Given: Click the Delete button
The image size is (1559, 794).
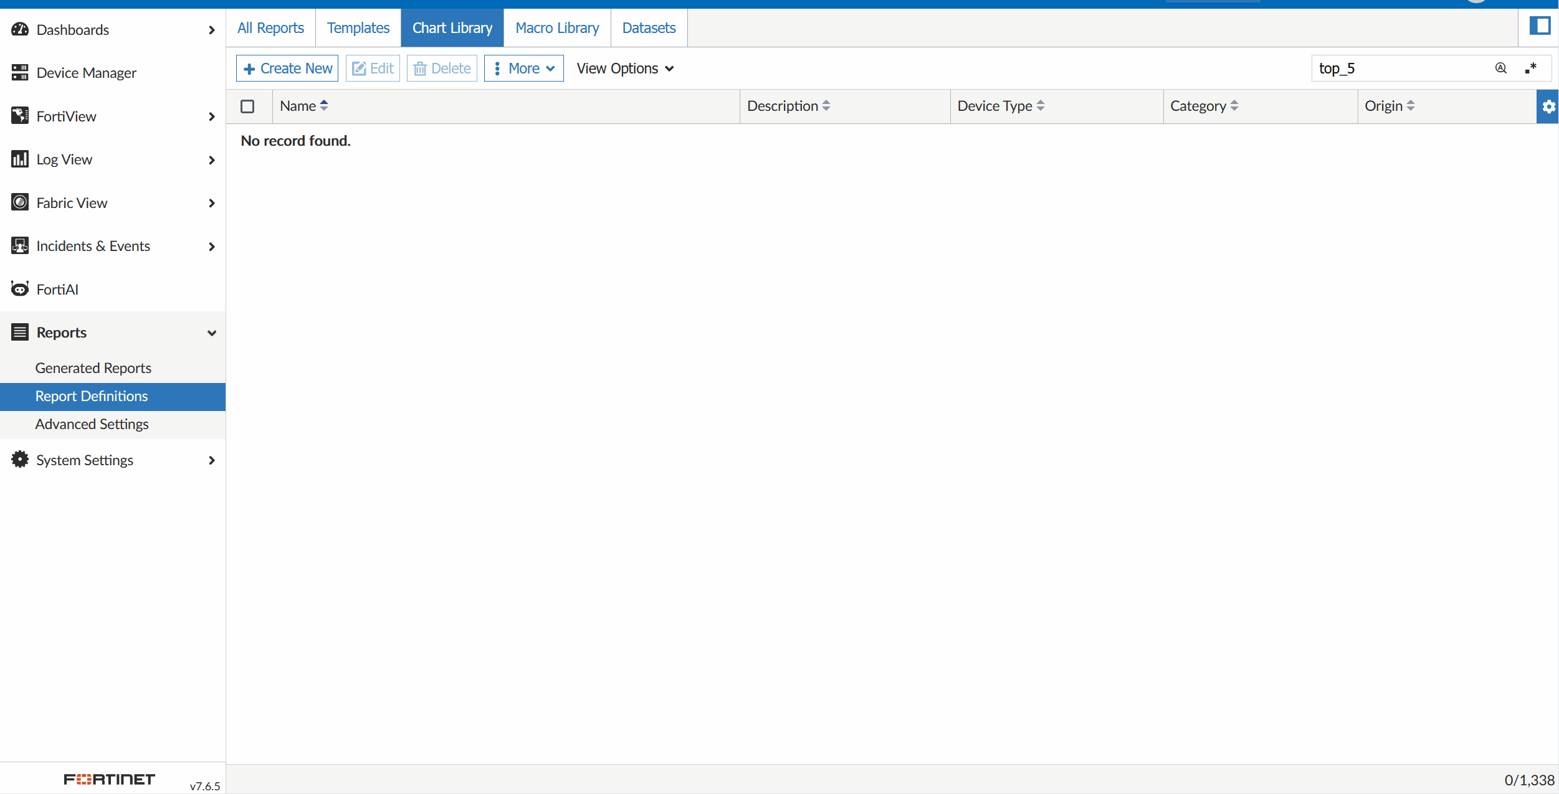Looking at the screenshot, I should click(442, 69).
